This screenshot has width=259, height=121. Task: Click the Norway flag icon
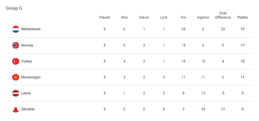coord(16,45)
